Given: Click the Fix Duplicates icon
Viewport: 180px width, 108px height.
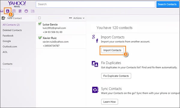Looking at the screenshot, I should (x=95, y=64).
